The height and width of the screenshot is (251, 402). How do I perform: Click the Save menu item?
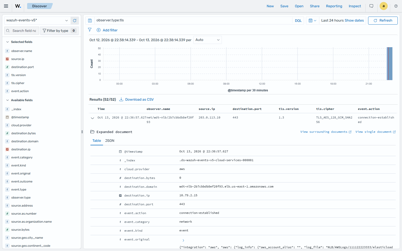point(284,6)
